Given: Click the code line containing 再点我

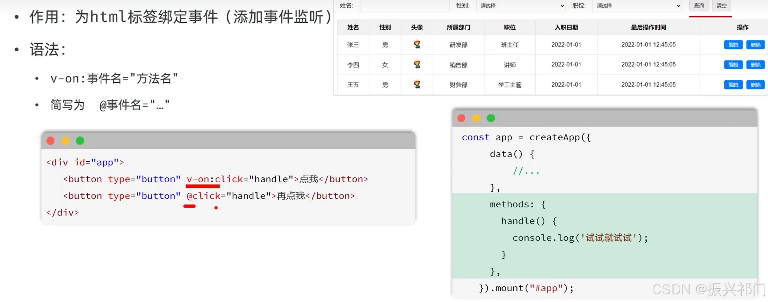Looking at the screenshot, I should tap(209, 196).
